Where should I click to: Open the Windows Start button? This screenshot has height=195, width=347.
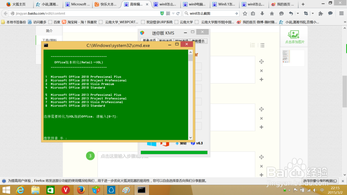coord(6,190)
